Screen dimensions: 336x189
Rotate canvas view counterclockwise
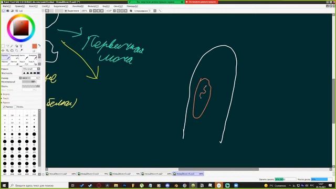[x=118, y=10]
